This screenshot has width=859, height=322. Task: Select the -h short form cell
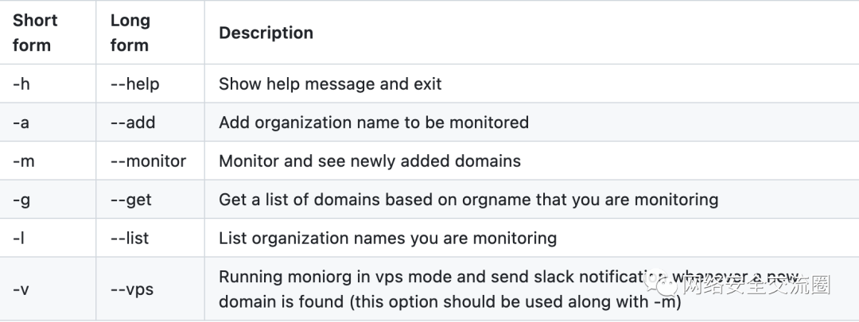[21, 83]
